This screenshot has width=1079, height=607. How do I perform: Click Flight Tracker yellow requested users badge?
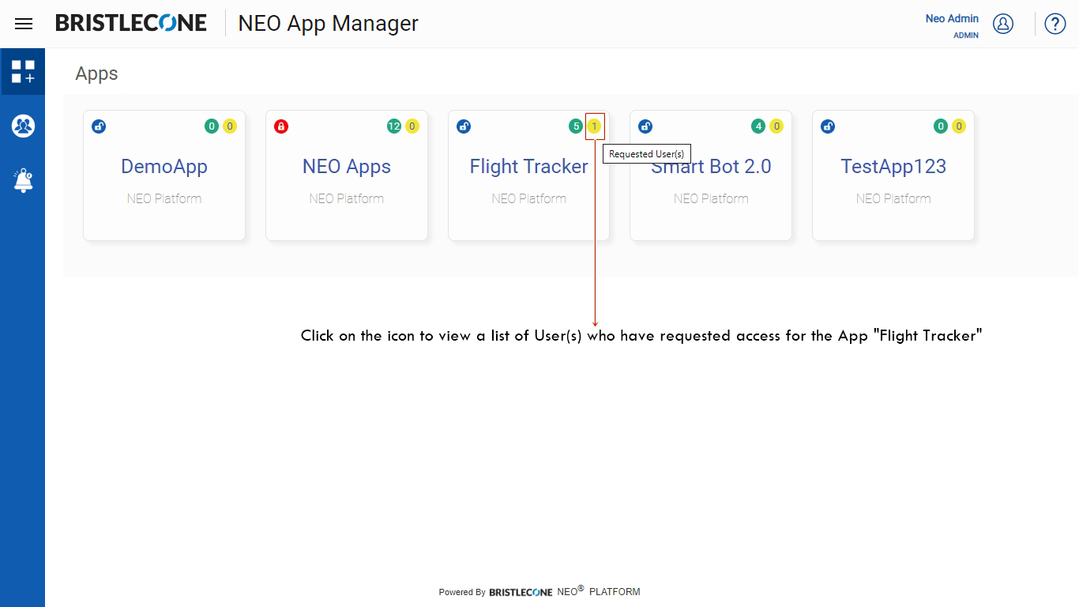pyautogui.click(x=594, y=126)
